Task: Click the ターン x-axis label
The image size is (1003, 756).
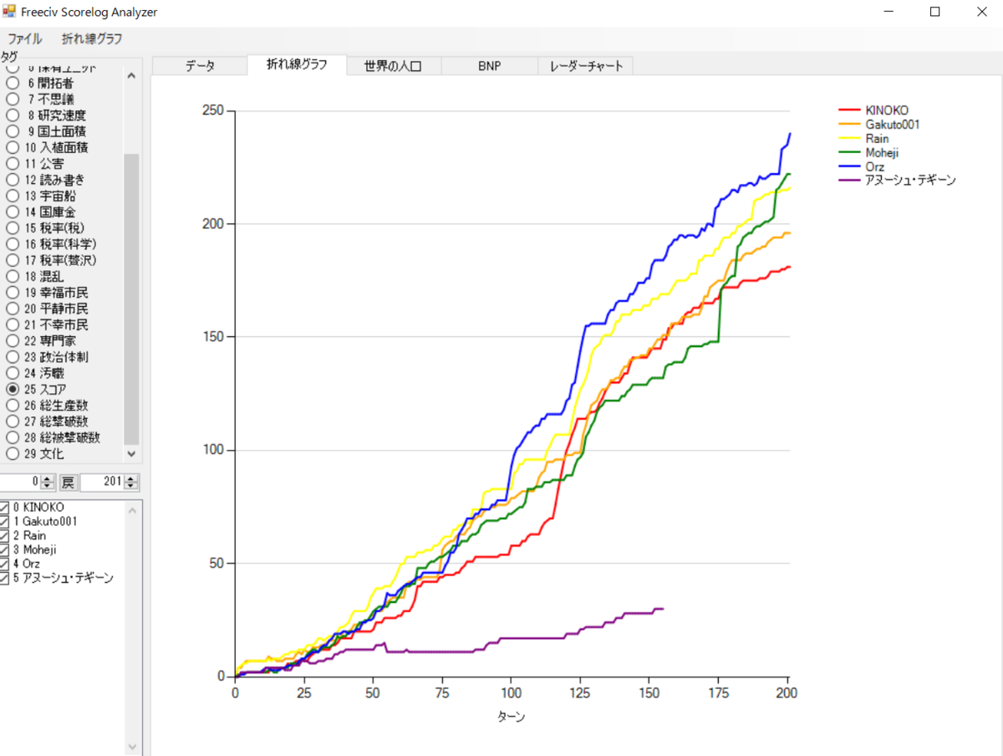Action: [511, 717]
